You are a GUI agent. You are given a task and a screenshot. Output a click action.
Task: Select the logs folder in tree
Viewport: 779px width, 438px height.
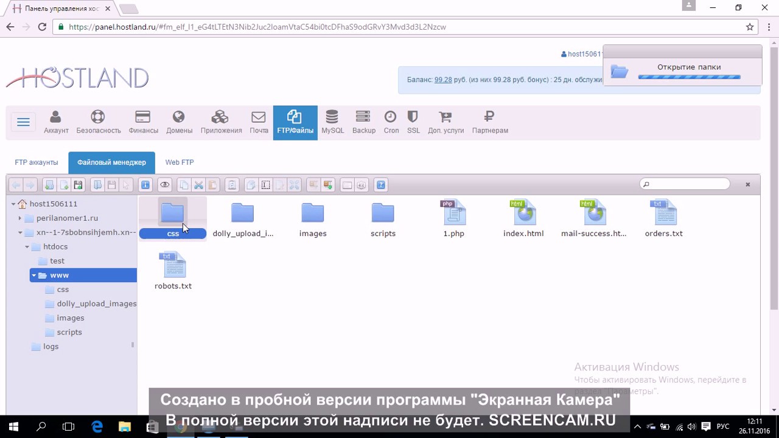coord(51,346)
